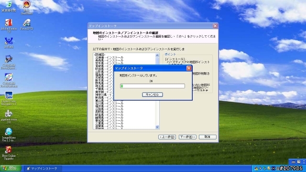Open the Windows Start button
Viewport: 306px width, 172px height.
[11, 168]
